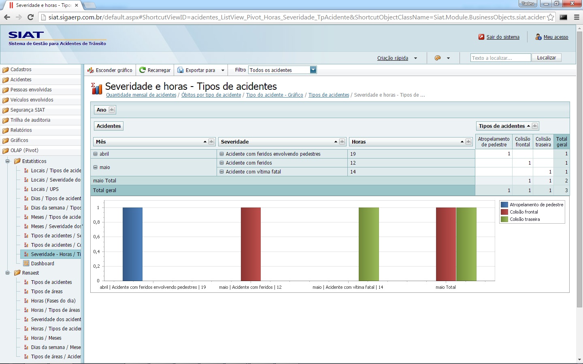Bookmark page with the star icon
583x364 pixels.
coord(551,17)
